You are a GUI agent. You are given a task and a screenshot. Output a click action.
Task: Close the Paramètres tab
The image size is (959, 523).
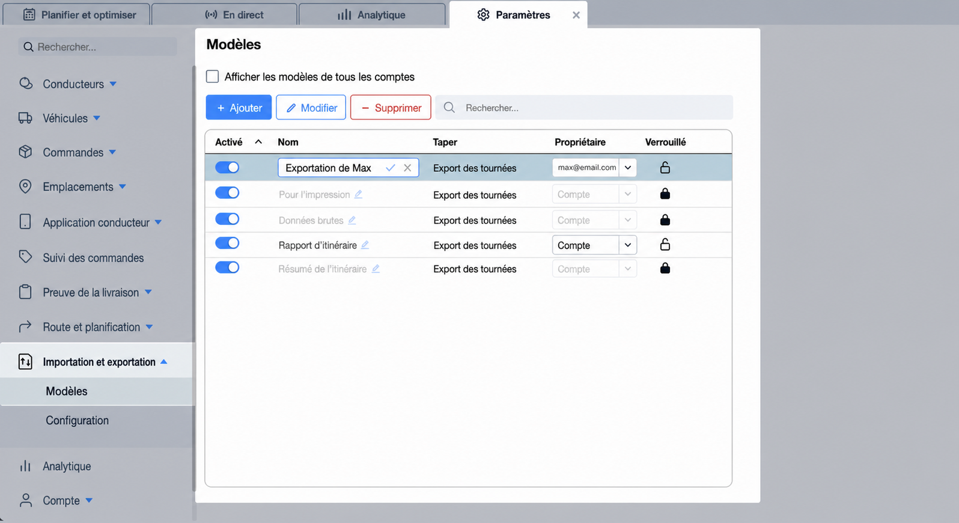tap(576, 15)
